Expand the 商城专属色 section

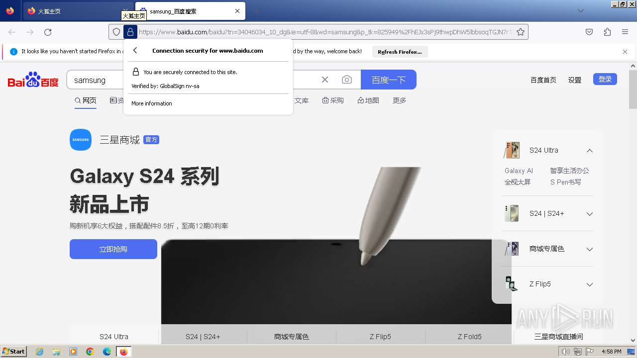point(590,249)
